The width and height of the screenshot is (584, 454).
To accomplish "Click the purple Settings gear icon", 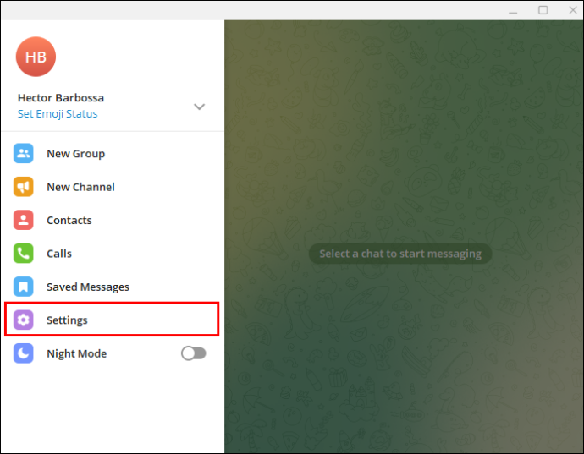I will coord(24,320).
